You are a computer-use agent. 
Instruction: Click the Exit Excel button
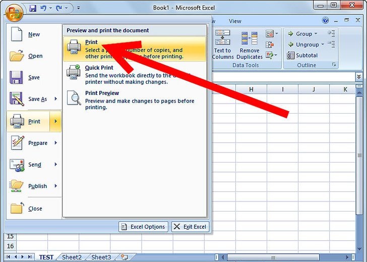[x=190, y=227]
